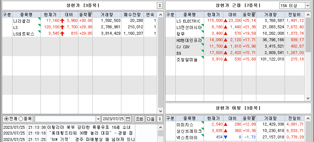Click the stock search combo input field
The width and height of the screenshot is (314, 142).
click(x=66, y=119)
